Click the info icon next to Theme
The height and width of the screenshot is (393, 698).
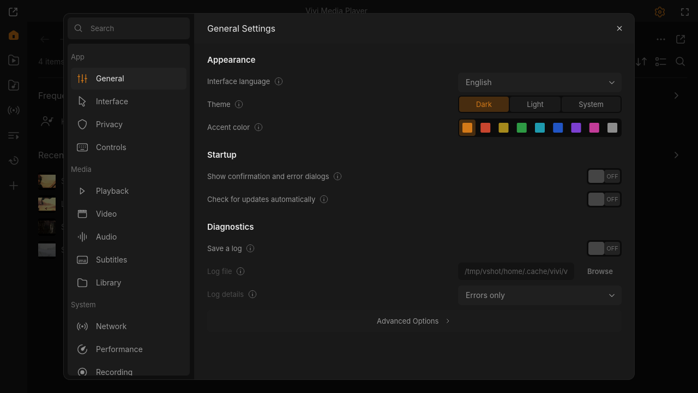(239, 104)
